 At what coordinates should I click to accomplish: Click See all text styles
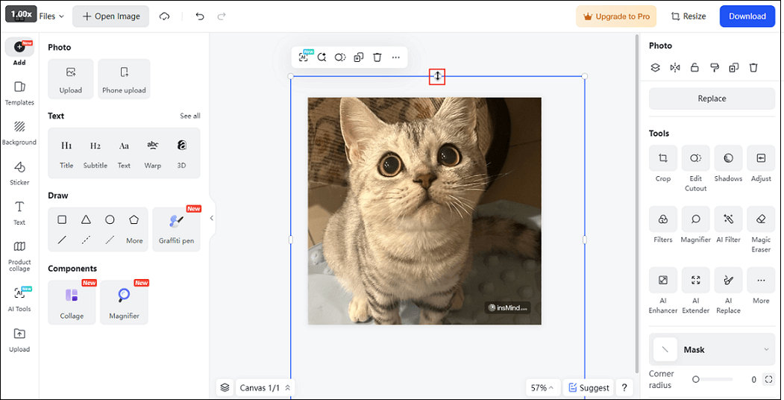pyautogui.click(x=190, y=116)
